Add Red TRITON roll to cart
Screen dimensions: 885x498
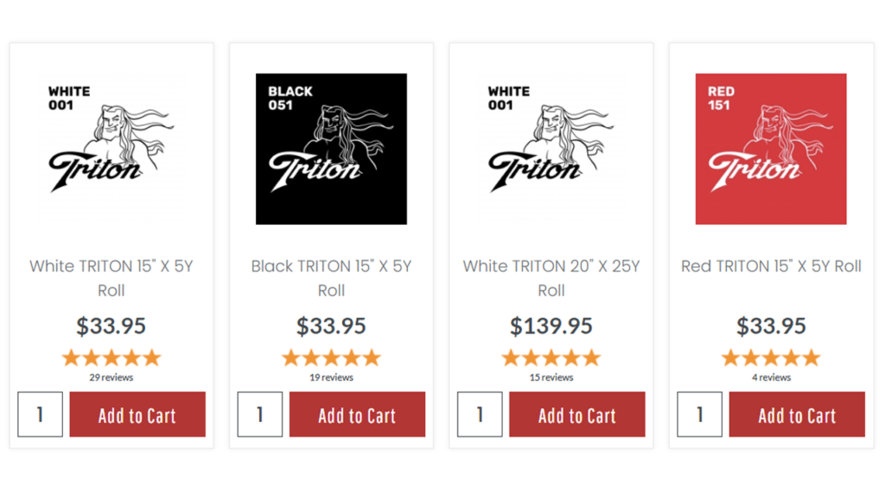click(797, 414)
